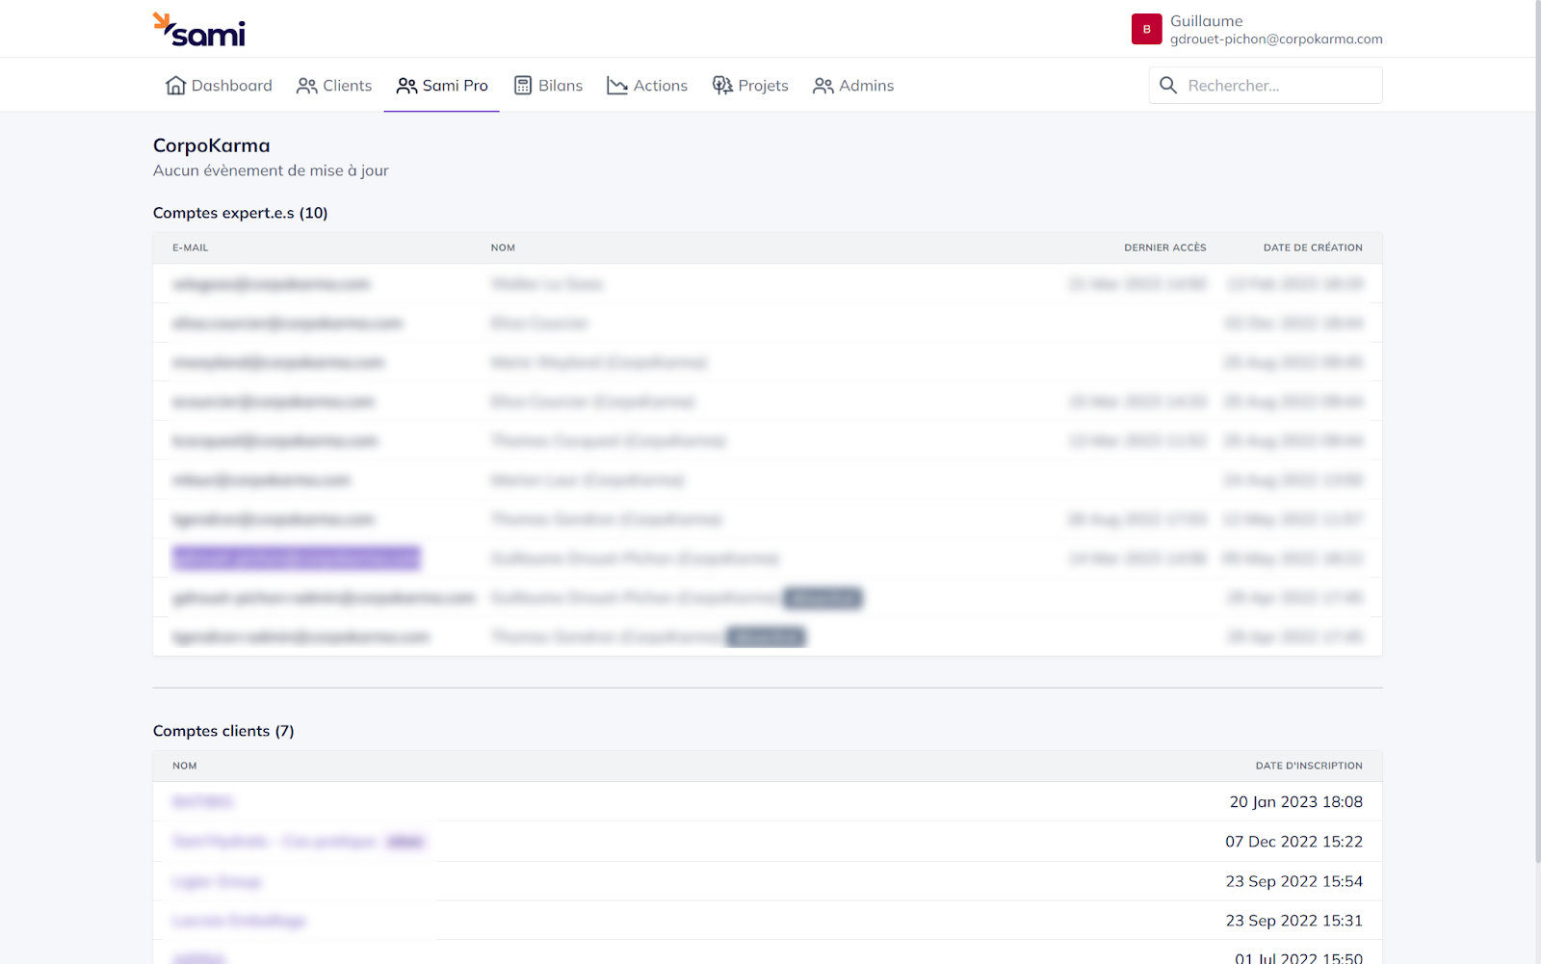Image resolution: width=1541 pixels, height=964 pixels.
Task: Click the highlighted purple email in experts table
Action: 297,558
